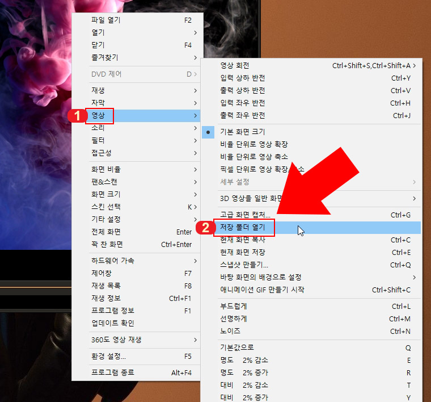
Task: Open the 자막 submenu
Action: pos(137,103)
